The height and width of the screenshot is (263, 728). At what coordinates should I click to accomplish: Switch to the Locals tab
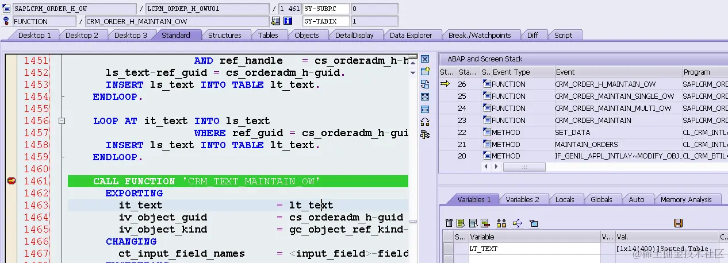[565, 199]
